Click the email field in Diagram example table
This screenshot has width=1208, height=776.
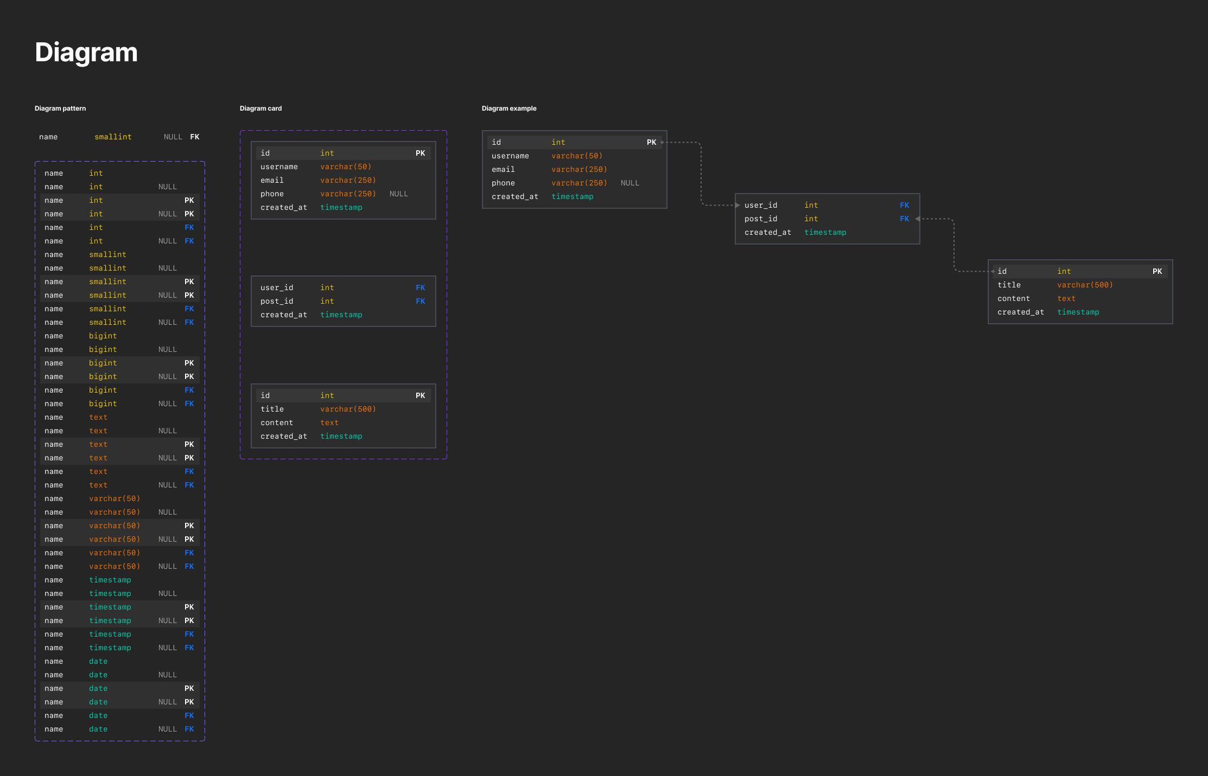(503, 170)
